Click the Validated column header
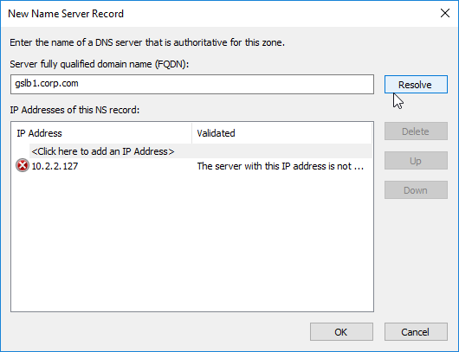The image size is (459, 352). pos(282,133)
